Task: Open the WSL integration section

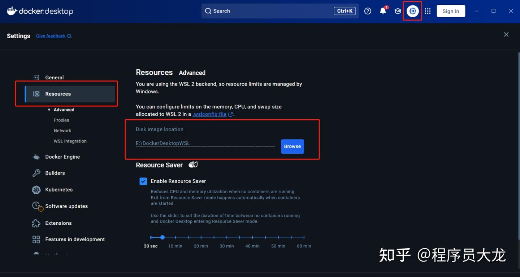Action: 70,141
